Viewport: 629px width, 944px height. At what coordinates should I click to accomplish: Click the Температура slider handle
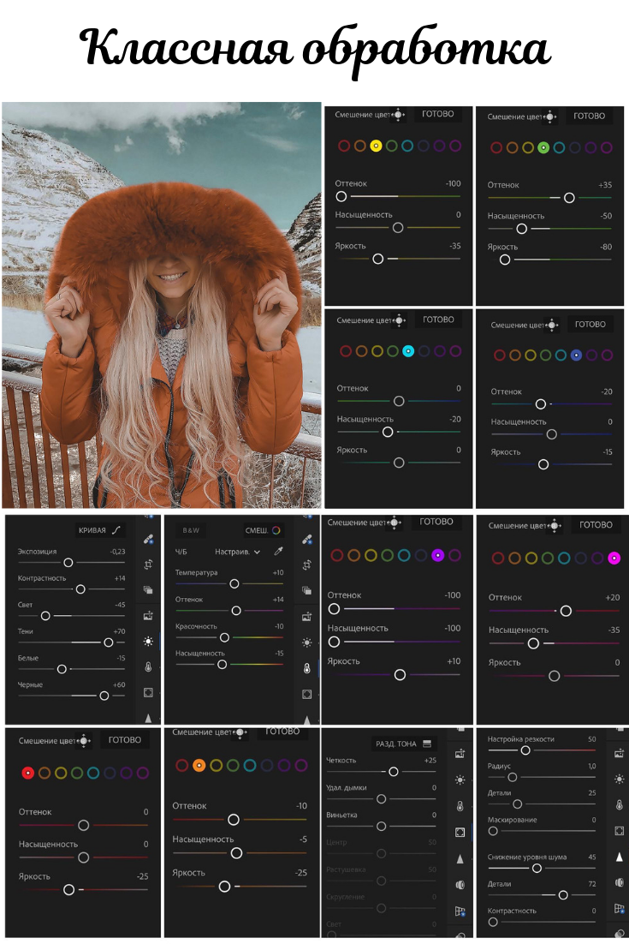(234, 583)
